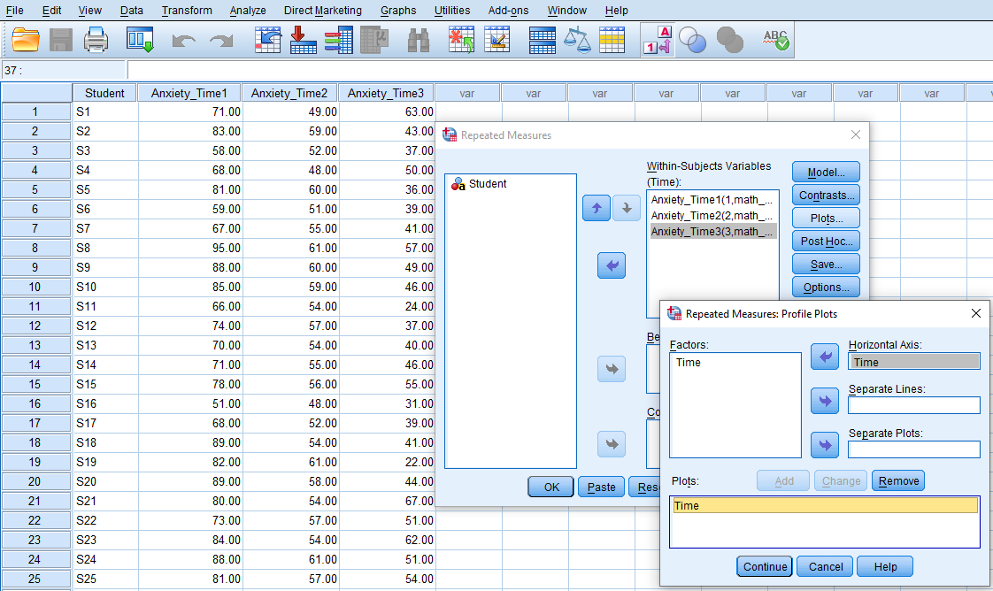Click the covariates arrow button
This screenshot has width=993, height=591.
pyautogui.click(x=612, y=444)
